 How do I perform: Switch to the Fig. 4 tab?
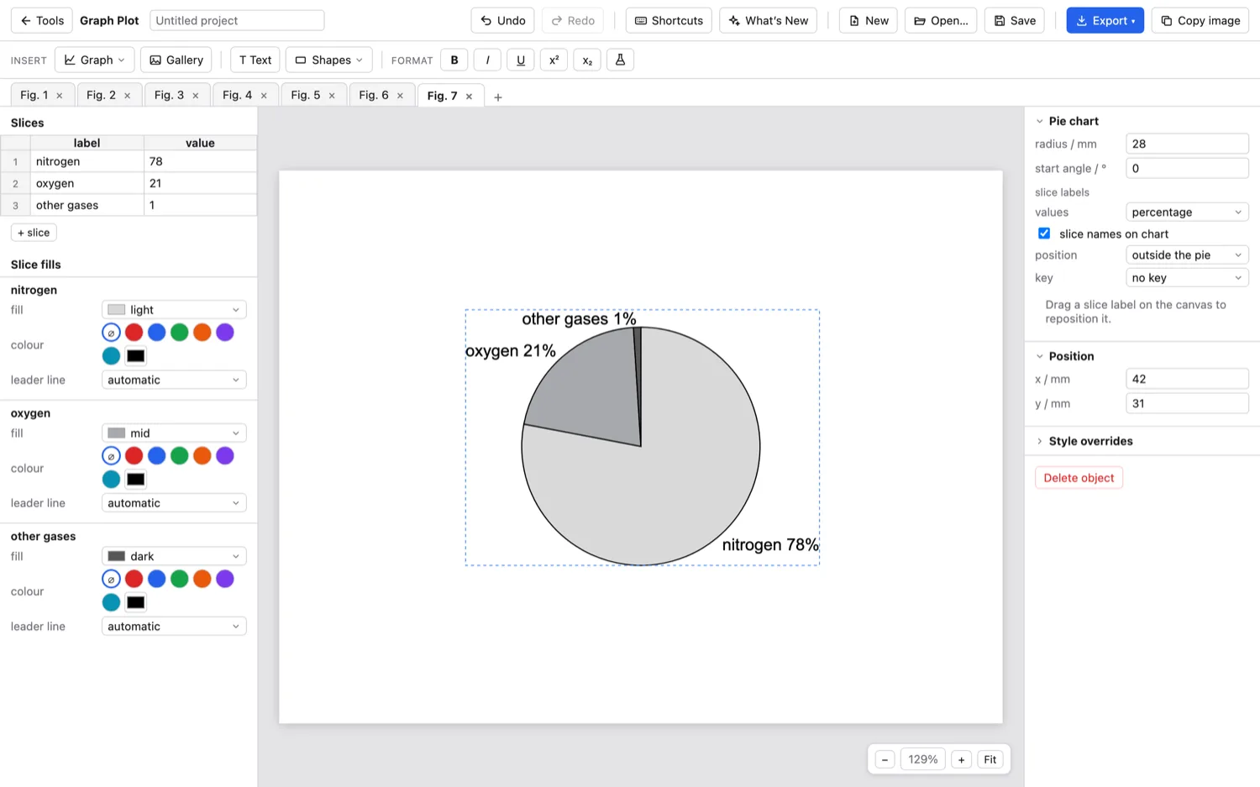(x=237, y=95)
